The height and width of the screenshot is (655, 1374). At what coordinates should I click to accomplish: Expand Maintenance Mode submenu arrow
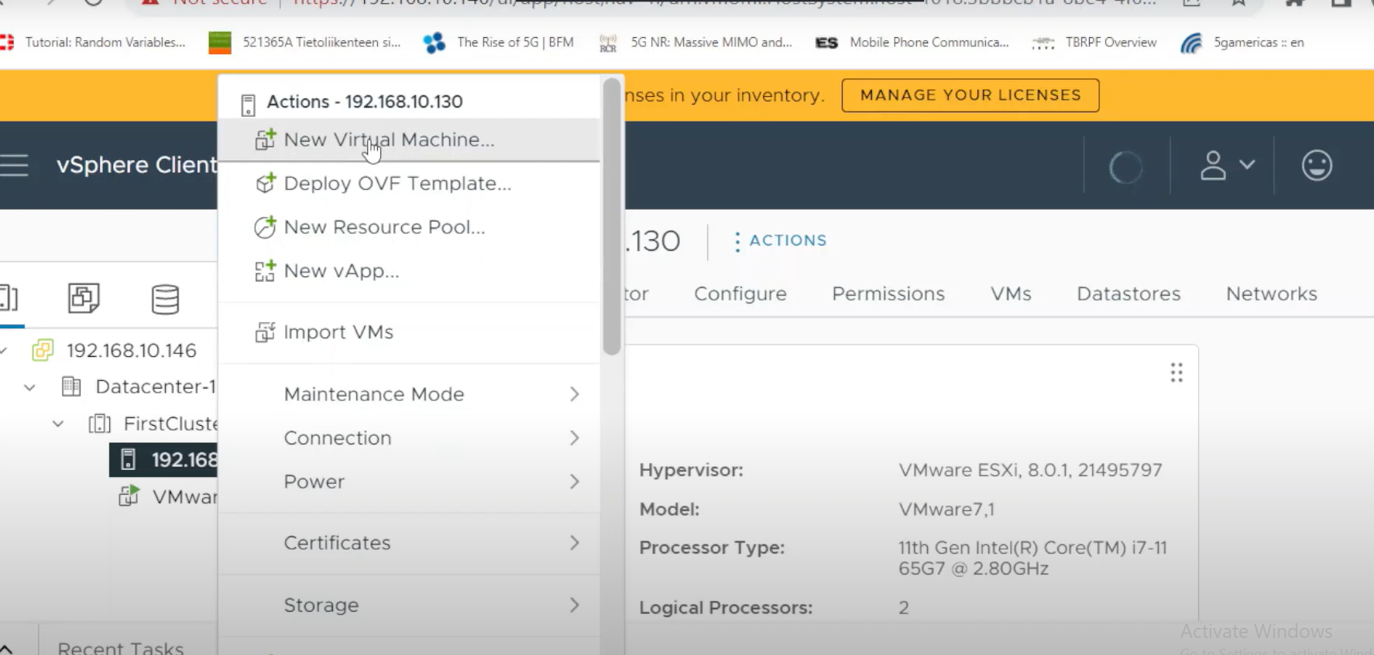coord(574,394)
